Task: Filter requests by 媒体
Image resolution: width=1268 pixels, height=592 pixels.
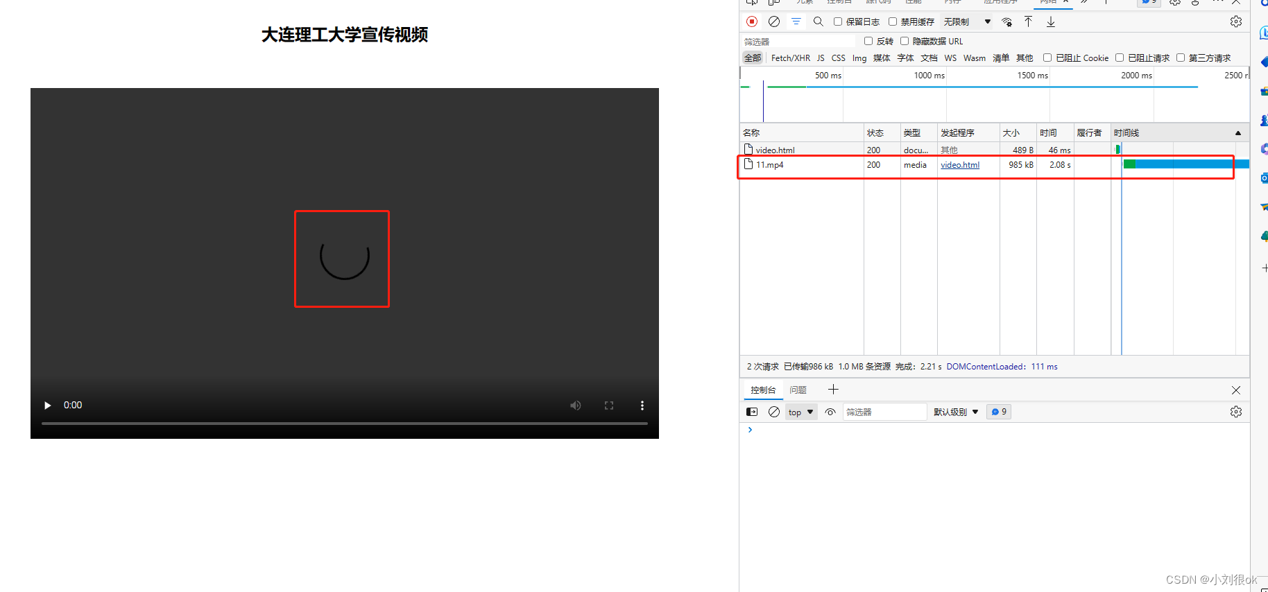Action: pos(882,58)
